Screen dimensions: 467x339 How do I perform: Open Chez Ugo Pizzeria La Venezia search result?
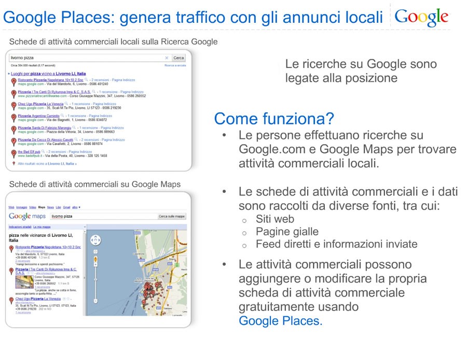pos(40,104)
